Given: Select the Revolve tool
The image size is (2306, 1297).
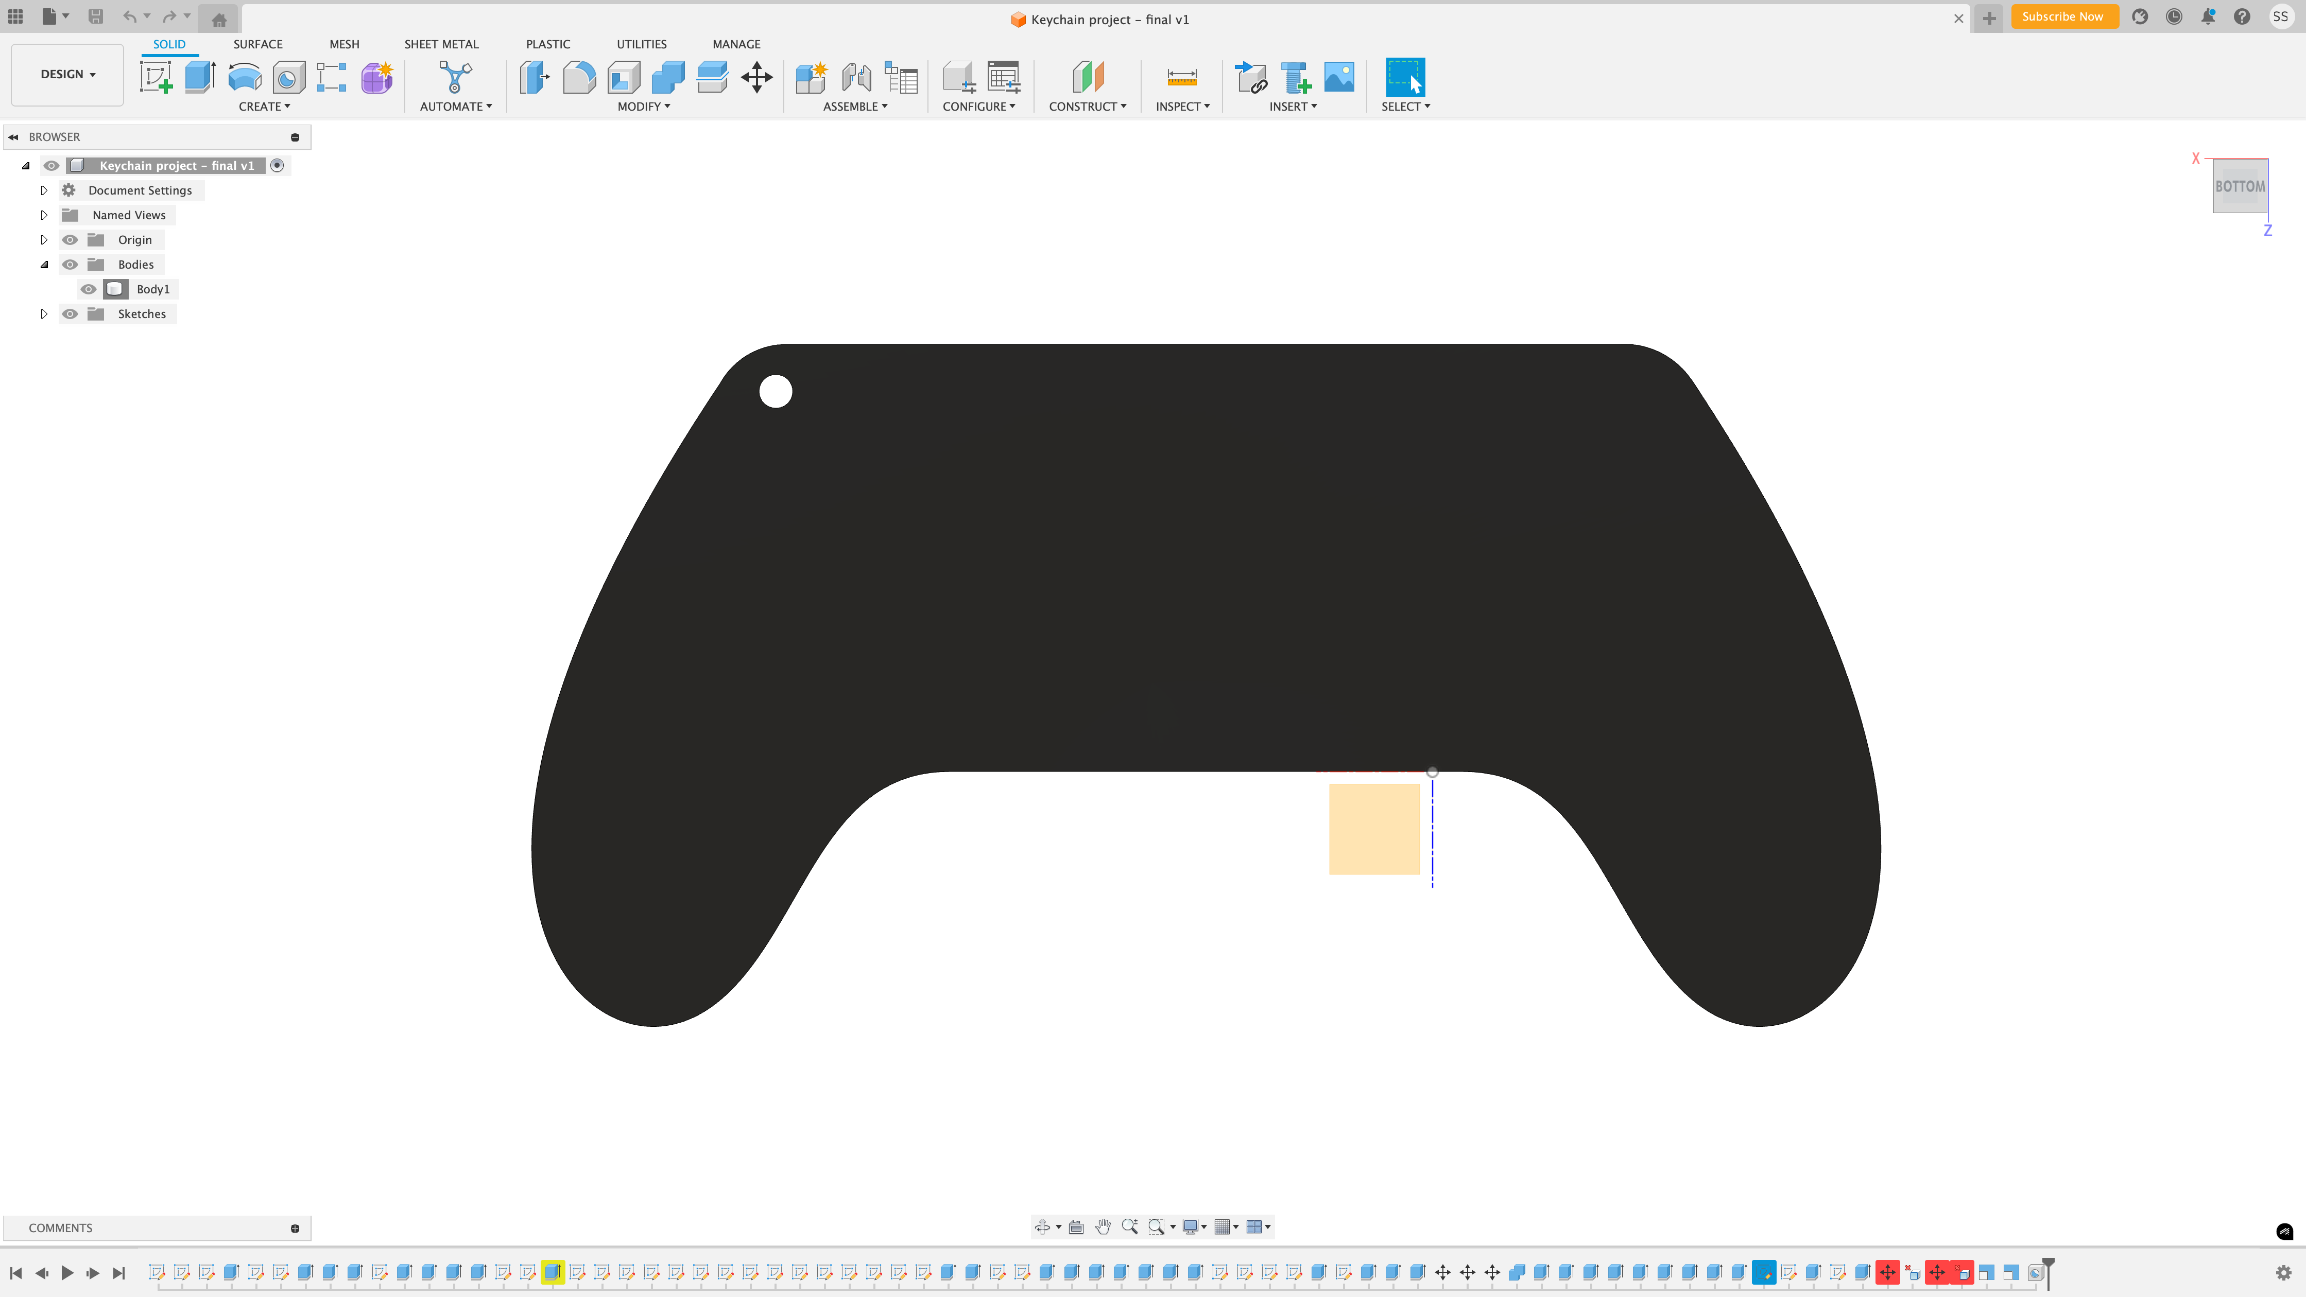Looking at the screenshot, I should pos(245,77).
